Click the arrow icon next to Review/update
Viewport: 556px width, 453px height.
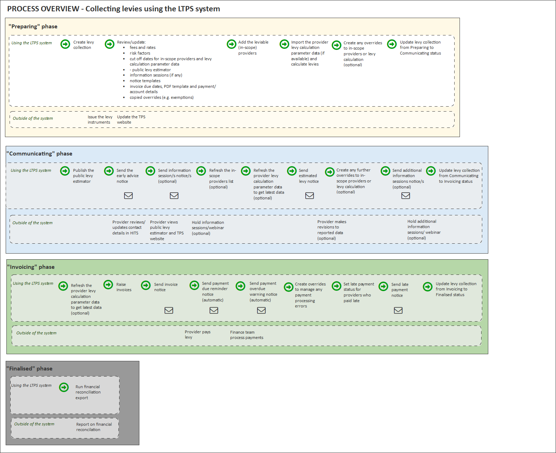pyautogui.click(x=110, y=44)
